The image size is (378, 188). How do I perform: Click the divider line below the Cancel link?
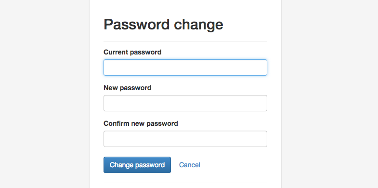coord(185,183)
